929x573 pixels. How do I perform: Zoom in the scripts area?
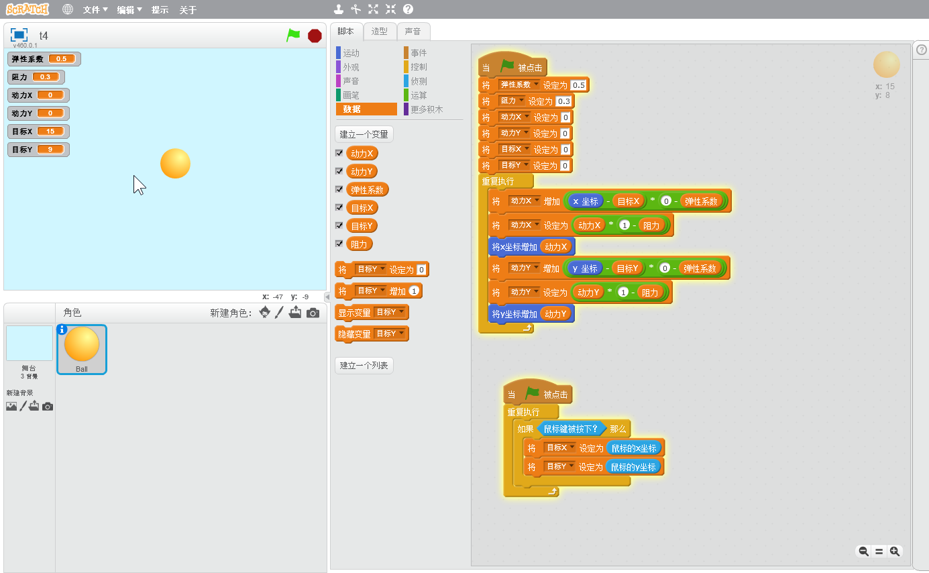click(894, 552)
